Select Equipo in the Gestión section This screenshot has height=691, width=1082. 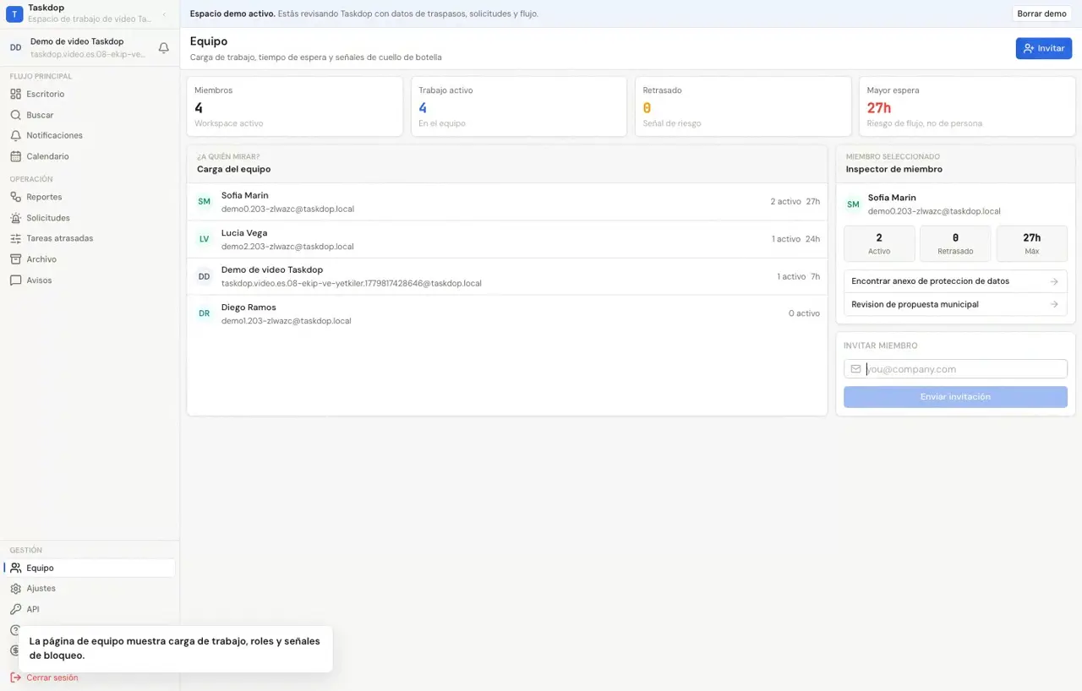click(x=90, y=568)
